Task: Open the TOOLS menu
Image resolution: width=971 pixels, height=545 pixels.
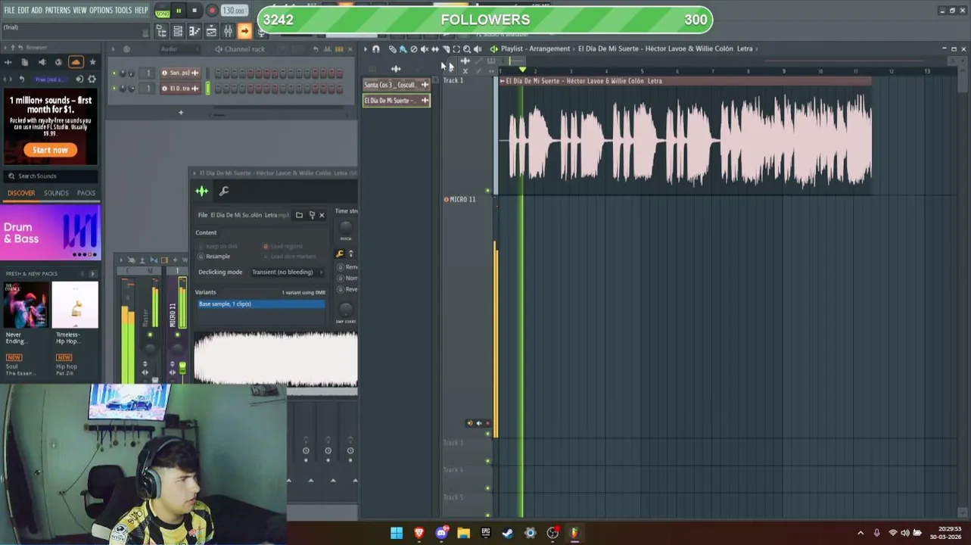Action: pos(123,10)
